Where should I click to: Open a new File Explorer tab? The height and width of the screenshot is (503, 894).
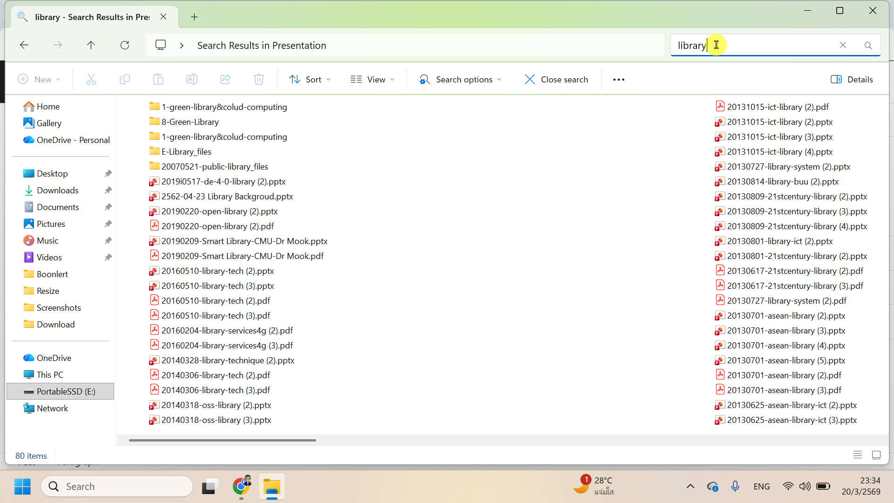(x=194, y=17)
